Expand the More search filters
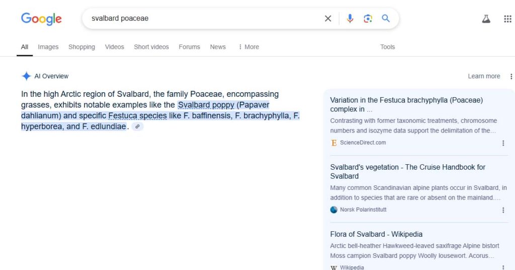 [248, 47]
